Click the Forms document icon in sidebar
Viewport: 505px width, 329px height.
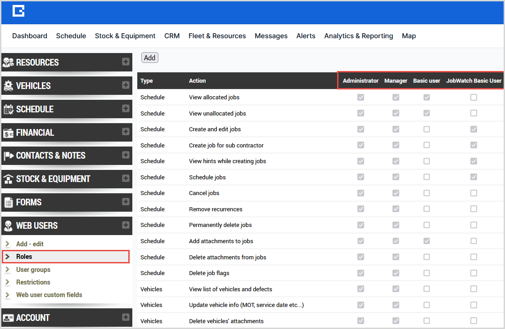[8, 202]
